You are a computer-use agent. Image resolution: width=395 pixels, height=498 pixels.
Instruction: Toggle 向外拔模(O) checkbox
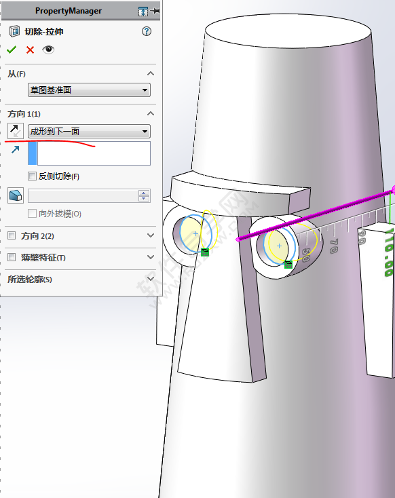click(x=32, y=214)
